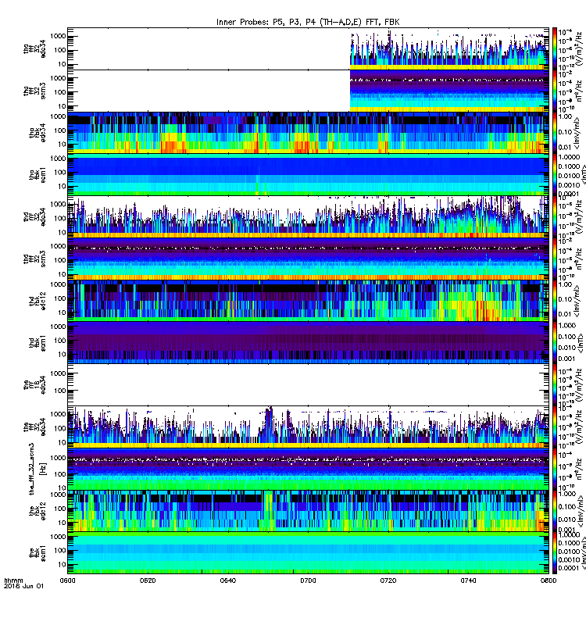
Task: Click the tha fbk scm1 spectrogram panel
Action: tap(308, 175)
